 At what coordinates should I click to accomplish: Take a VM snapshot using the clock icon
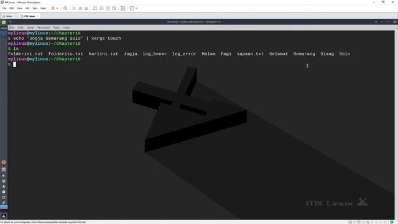tap(74, 8)
